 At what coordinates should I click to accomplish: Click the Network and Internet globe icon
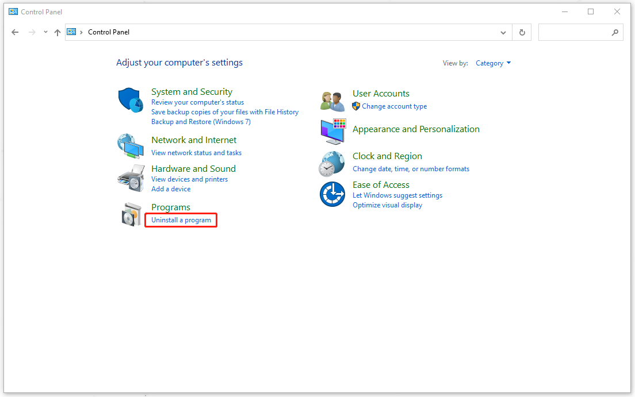click(x=131, y=146)
